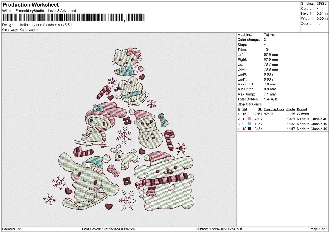Click the 'St.' column header
This screenshot has width=330, height=233.
[x=260, y=109]
